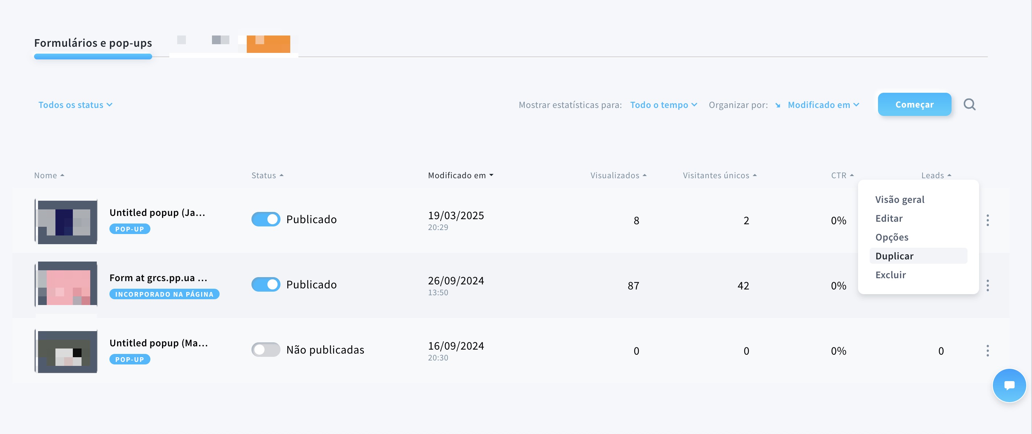Viewport: 1032px width, 434px height.
Task: Click the date 16/09/2024
Action: [456, 346]
